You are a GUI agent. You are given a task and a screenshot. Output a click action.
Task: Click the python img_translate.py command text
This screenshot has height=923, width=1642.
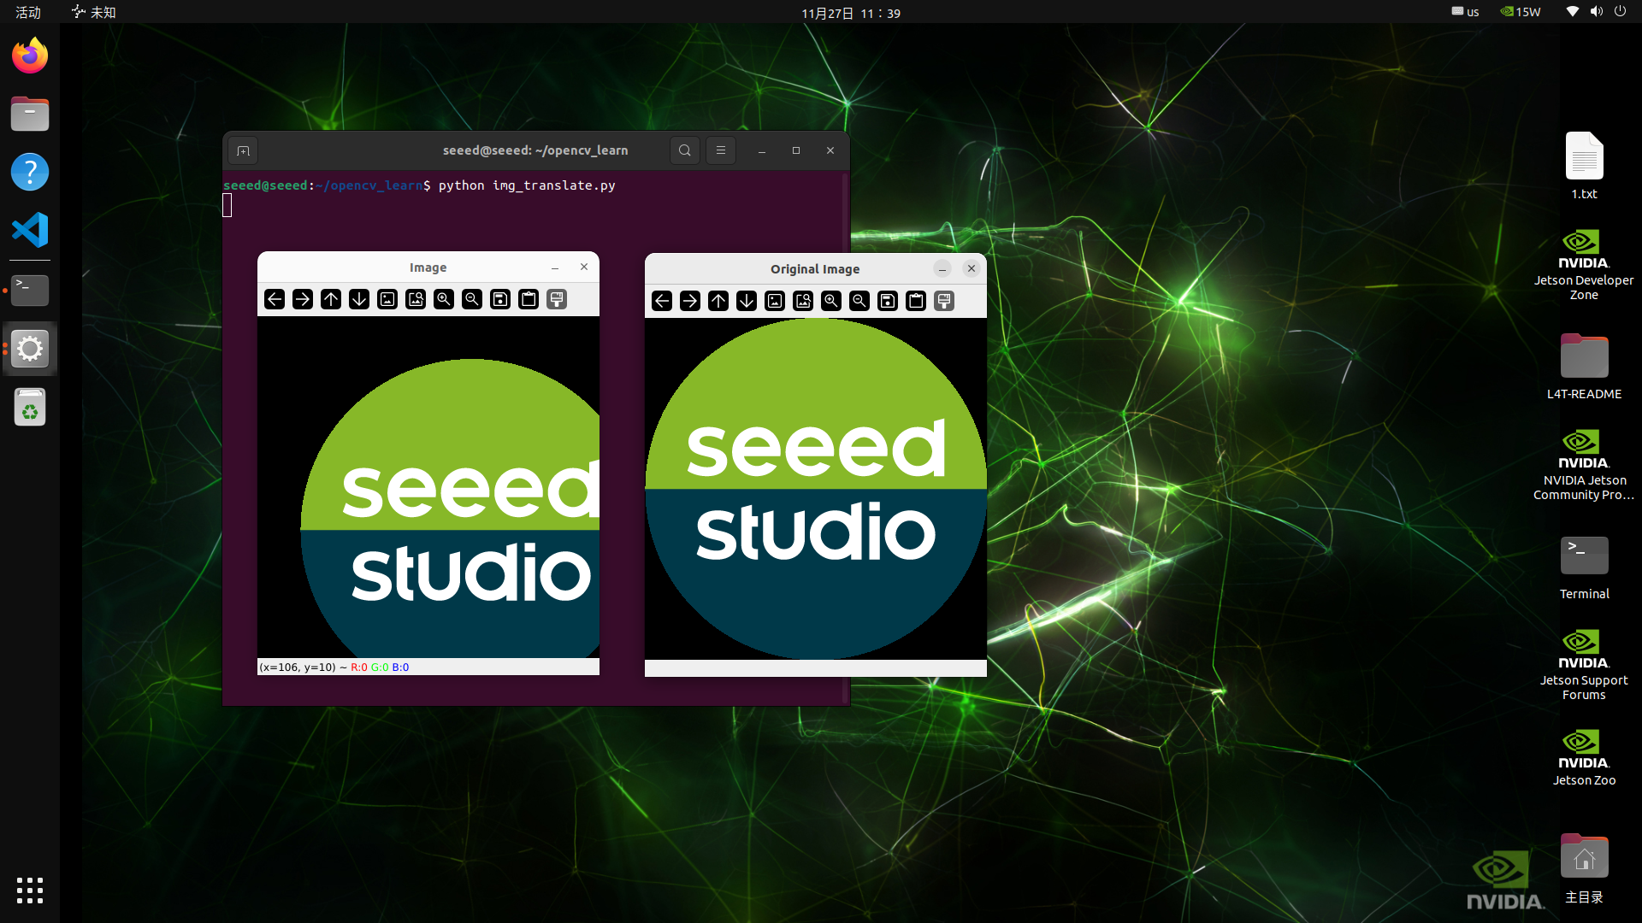[527, 185]
